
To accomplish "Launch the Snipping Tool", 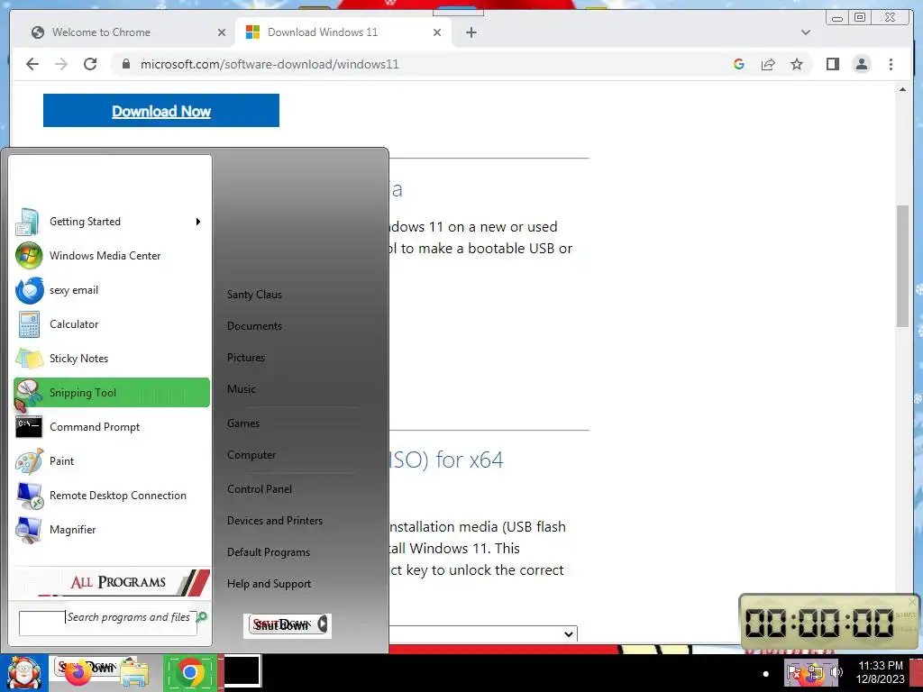I will coord(111,393).
